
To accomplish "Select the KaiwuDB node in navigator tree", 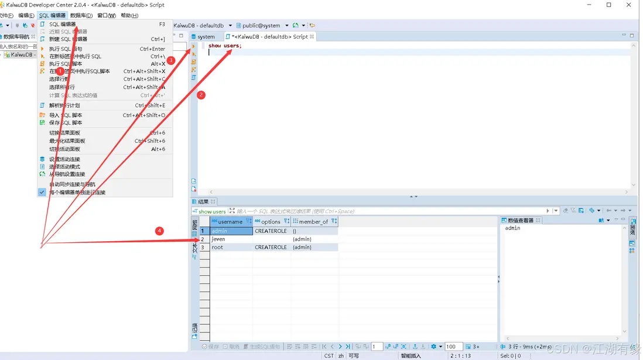I will (19, 54).
